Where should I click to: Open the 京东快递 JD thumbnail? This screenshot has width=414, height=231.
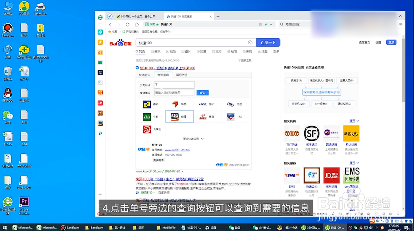331,176
